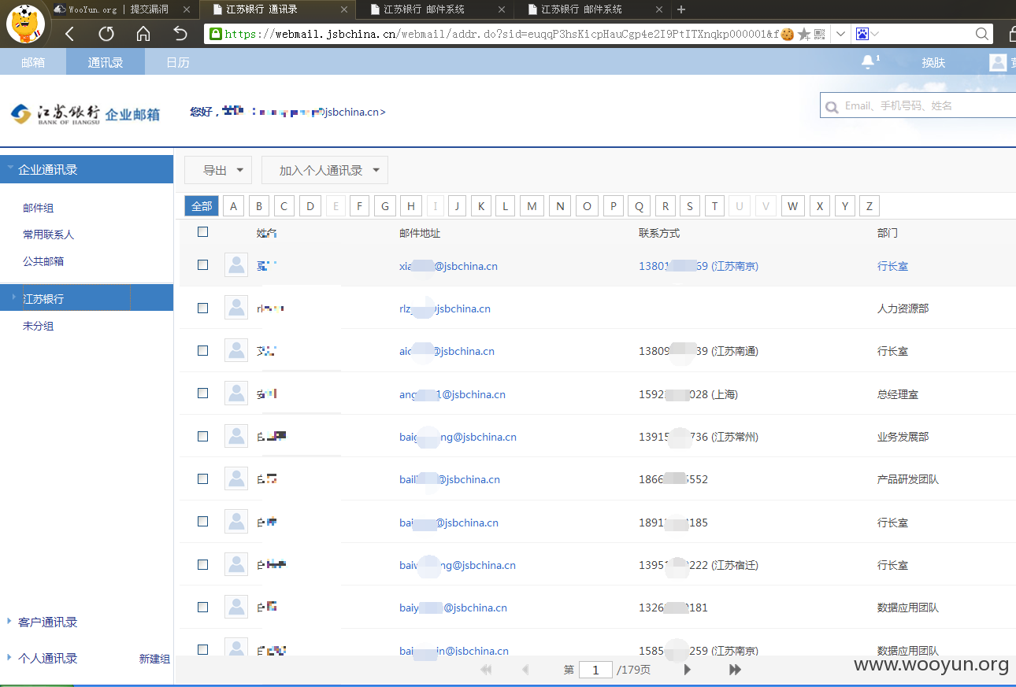Screen dimensions: 1016x687
Task: Go to first page of contacts
Action: 486,670
